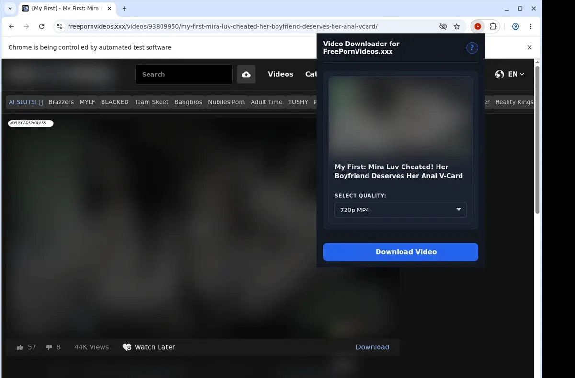Open the downloader popup help question icon

click(x=472, y=48)
